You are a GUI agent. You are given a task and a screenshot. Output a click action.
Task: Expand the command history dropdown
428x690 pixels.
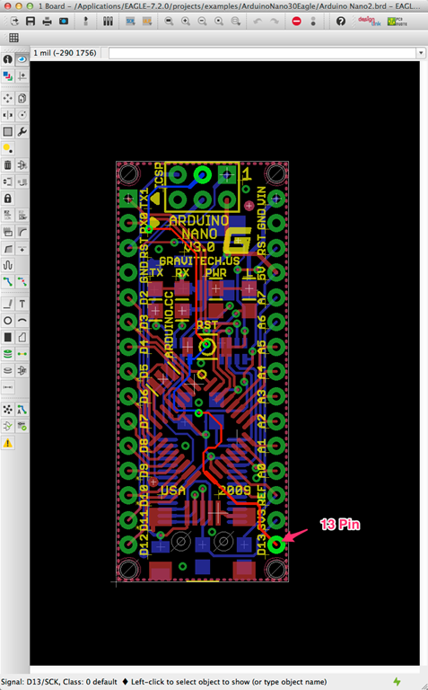point(421,53)
